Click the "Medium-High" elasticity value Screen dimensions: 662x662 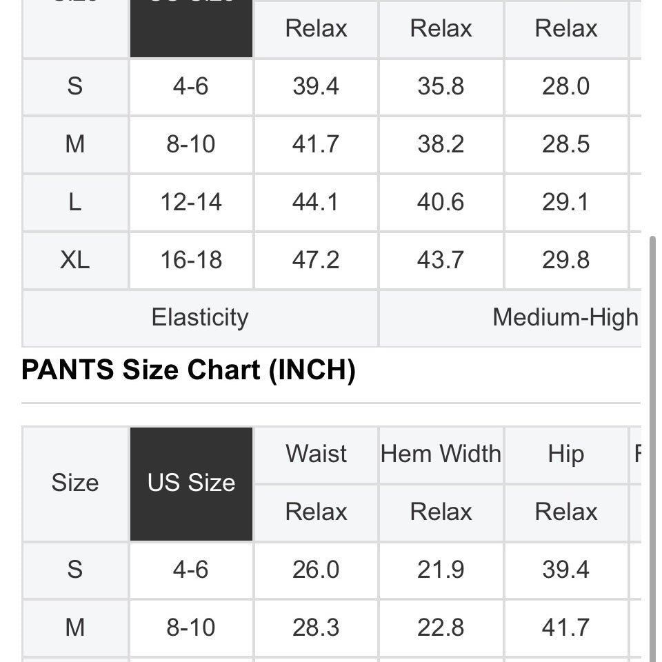click(565, 318)
